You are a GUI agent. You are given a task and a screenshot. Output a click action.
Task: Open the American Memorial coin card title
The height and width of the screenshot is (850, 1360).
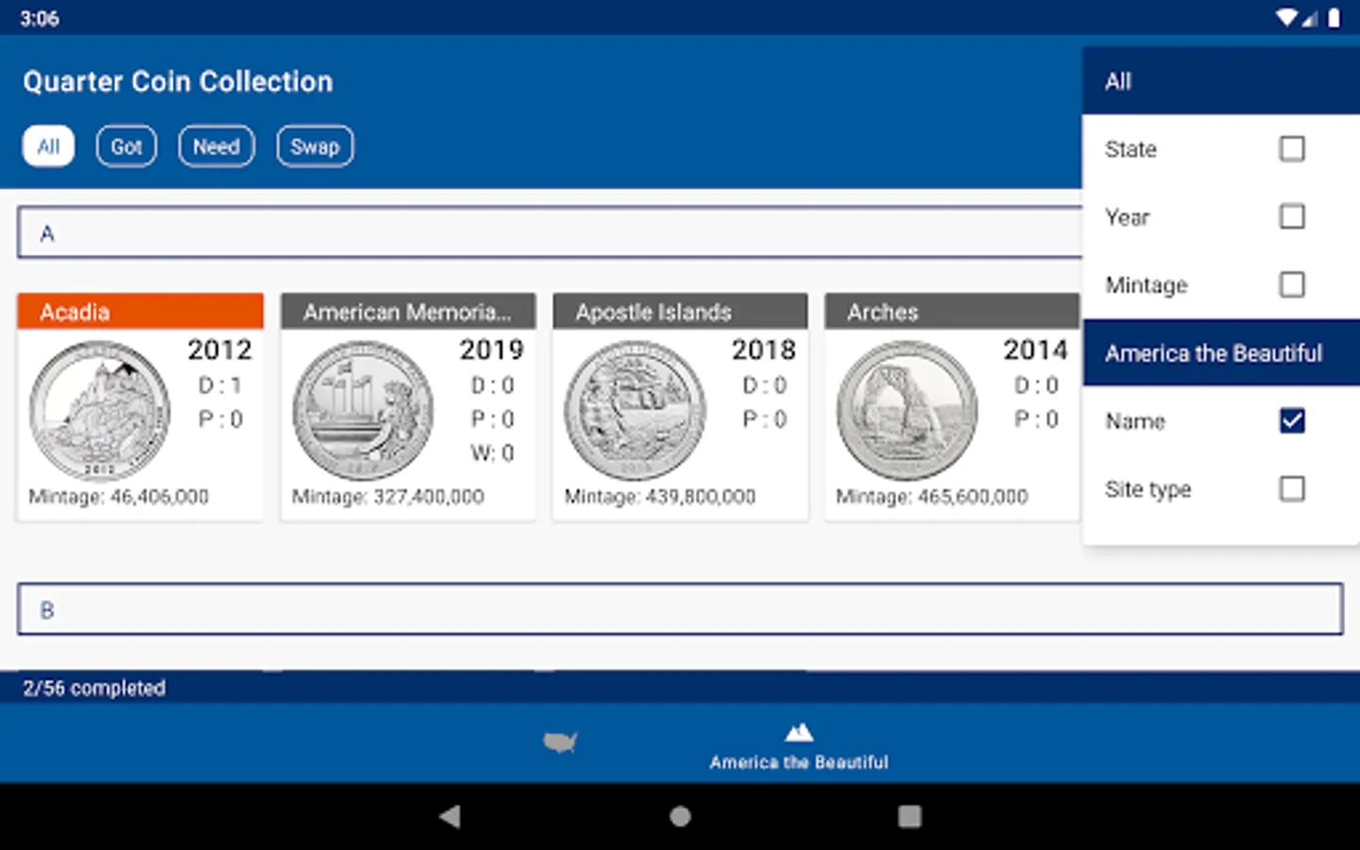(x=408, y=312)
